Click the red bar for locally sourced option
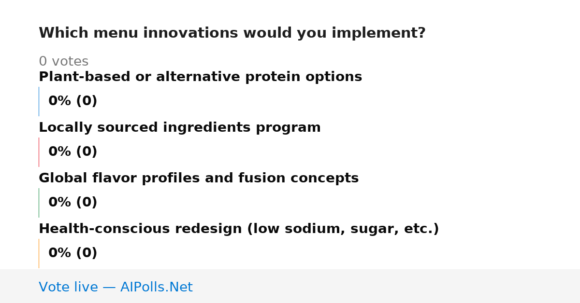This screenshot has height=303, width=580. [39, 152]
